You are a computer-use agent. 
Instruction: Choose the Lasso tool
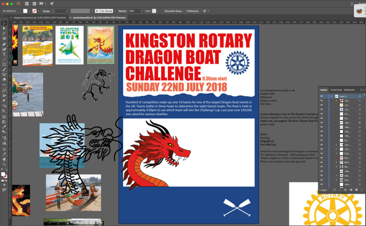(x=4, y=39)
